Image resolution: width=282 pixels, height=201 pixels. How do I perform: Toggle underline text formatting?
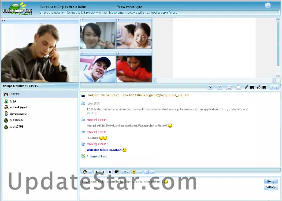pos(110,172)
